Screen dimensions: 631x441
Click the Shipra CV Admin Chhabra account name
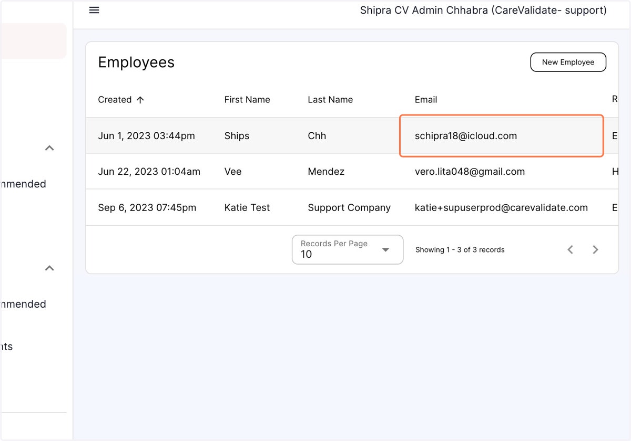point(483,10)
